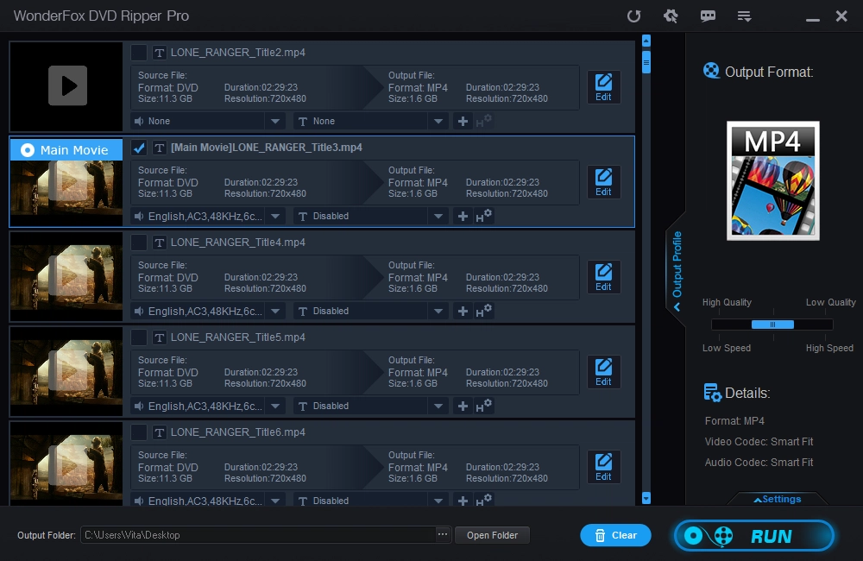This screenshot has height=561, width=863.
Task: Click Video Codec: Smart Fit text
Action: 759,442
